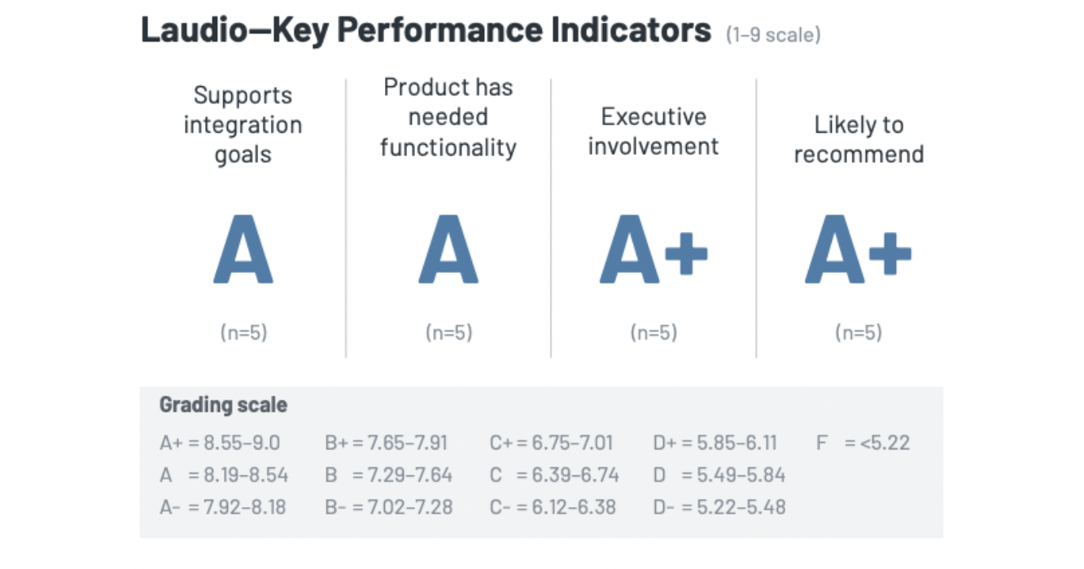Click the A grade under Product functionality
This screenshot has height=569, width=1084.
tap(448, 249)
